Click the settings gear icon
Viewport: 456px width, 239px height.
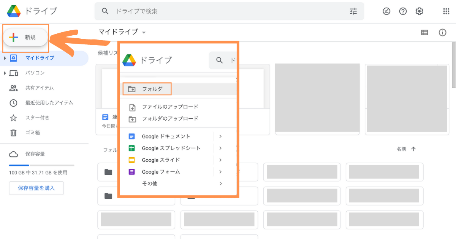click(419, 11)
